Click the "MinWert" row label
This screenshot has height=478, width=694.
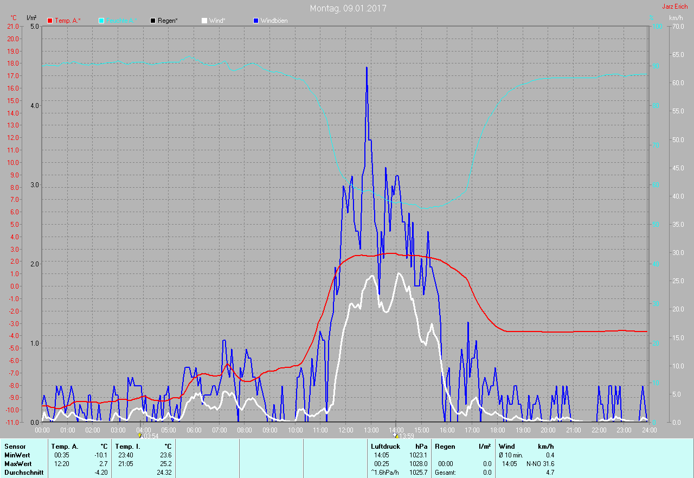pyautogui.click(x=17, y=455)
